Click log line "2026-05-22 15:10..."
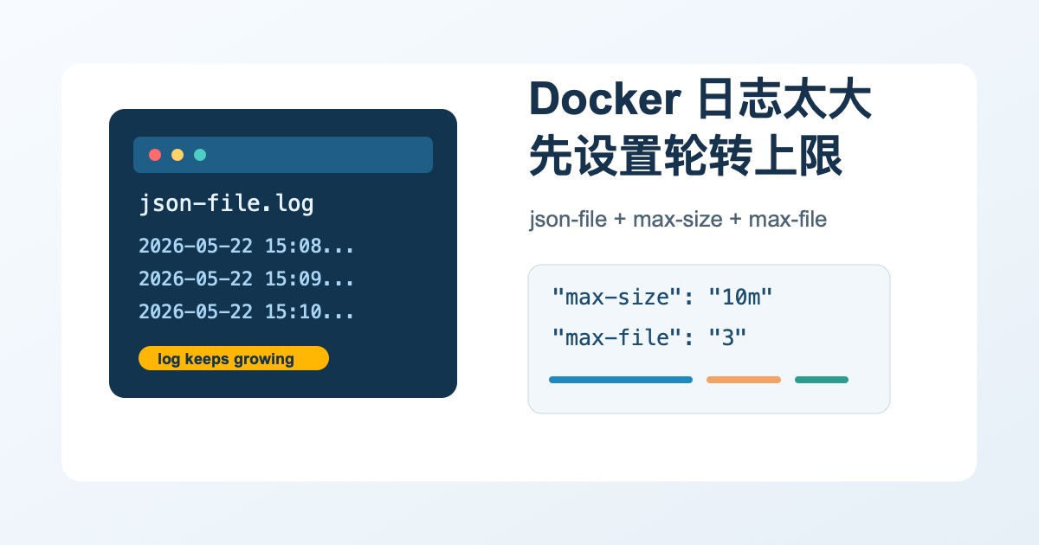This screenshot has width=1039, height=545. click(x=247, y=311)
